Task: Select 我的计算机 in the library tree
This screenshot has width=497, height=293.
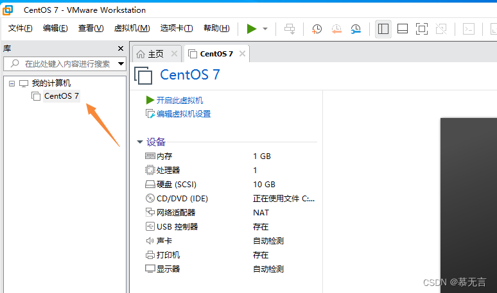Action: click(51, 83)
